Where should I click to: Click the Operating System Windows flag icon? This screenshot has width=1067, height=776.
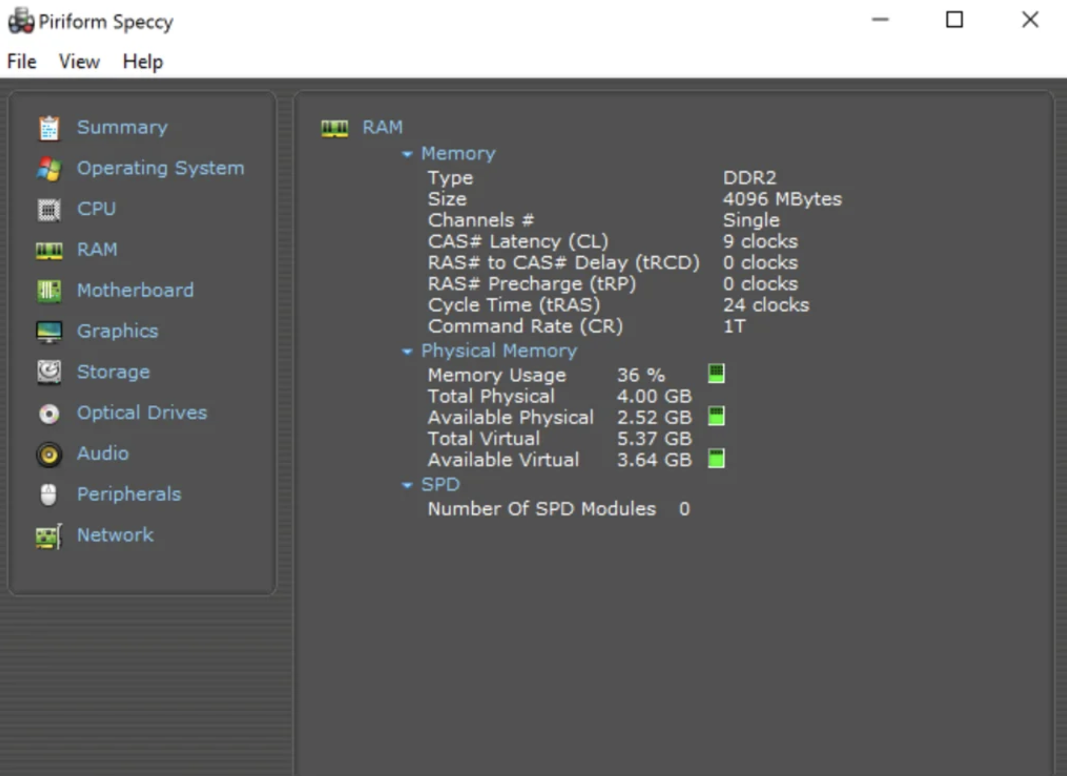coord(49,169)
